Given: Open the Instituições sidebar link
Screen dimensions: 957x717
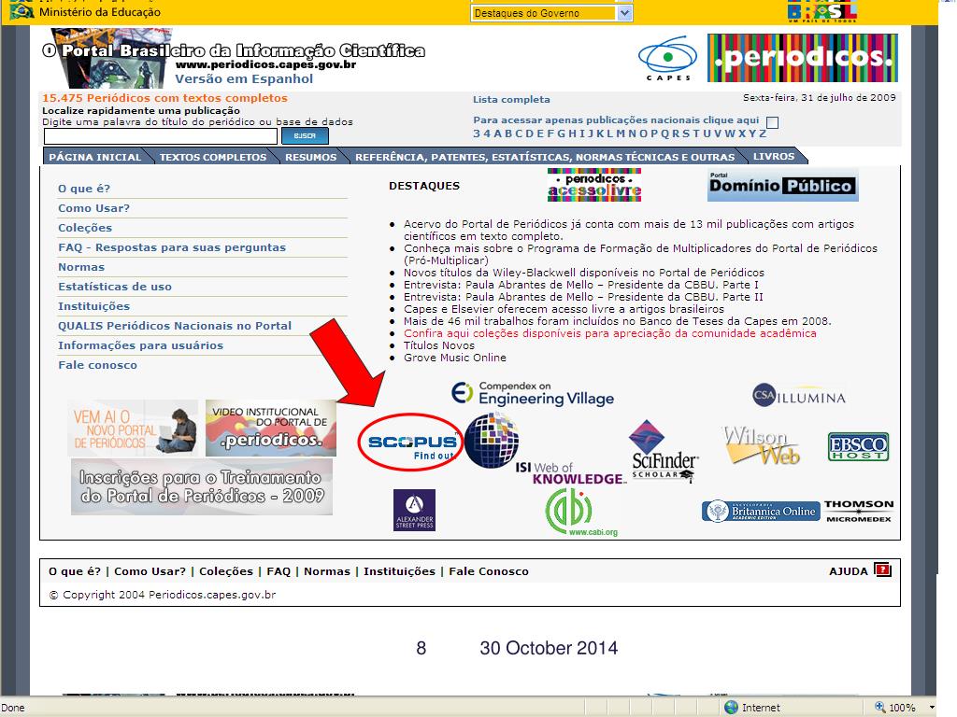Looking at the screenshot, I should 94,306.
